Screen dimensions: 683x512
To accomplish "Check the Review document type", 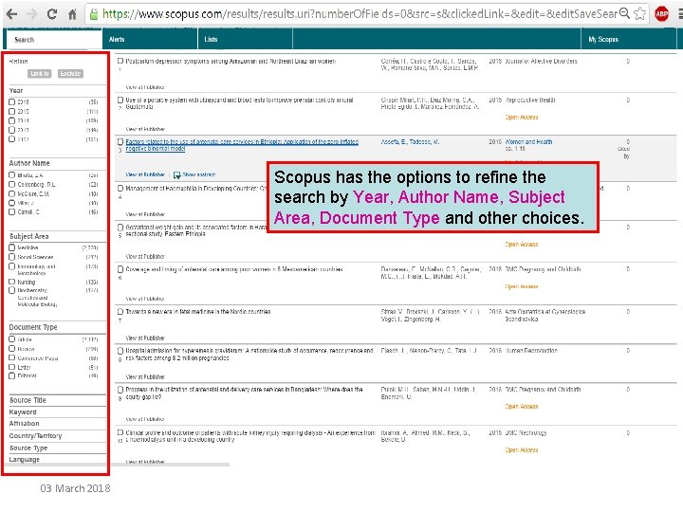I will coord(12,349).
